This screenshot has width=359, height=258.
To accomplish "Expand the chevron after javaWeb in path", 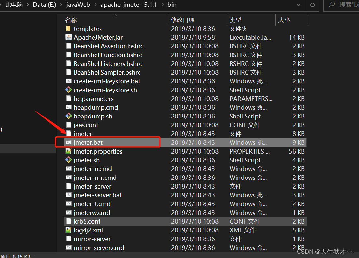I will (96, 5).
